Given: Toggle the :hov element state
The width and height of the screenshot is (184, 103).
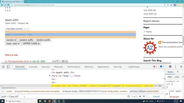Looking at the screenshot, I should [169, 77].
